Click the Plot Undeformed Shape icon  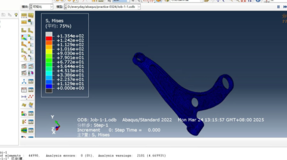tap(24, 30)
